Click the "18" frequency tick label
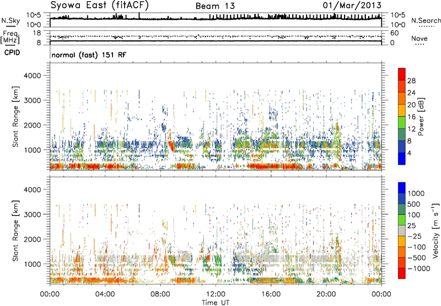This screenshot has width=441, height=306. tap(37, 33)
